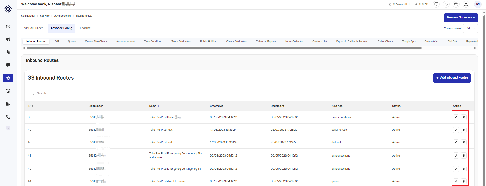This screenshot has width=486, height=186.
Task: Switch to Advance Config tab
Action: [x=61, y=28]
